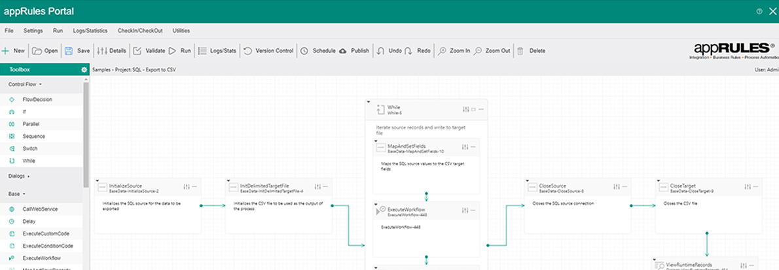This screenshot has height=270, width=779.
Task: Minimize the InitDelimitedTargetFile node with dash button
Action: coord(325,186)
